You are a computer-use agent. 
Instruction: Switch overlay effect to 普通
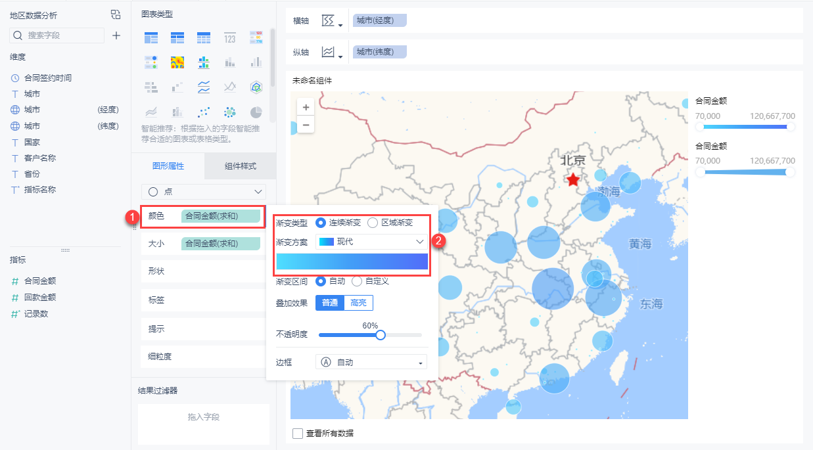(x=330, y=303)
